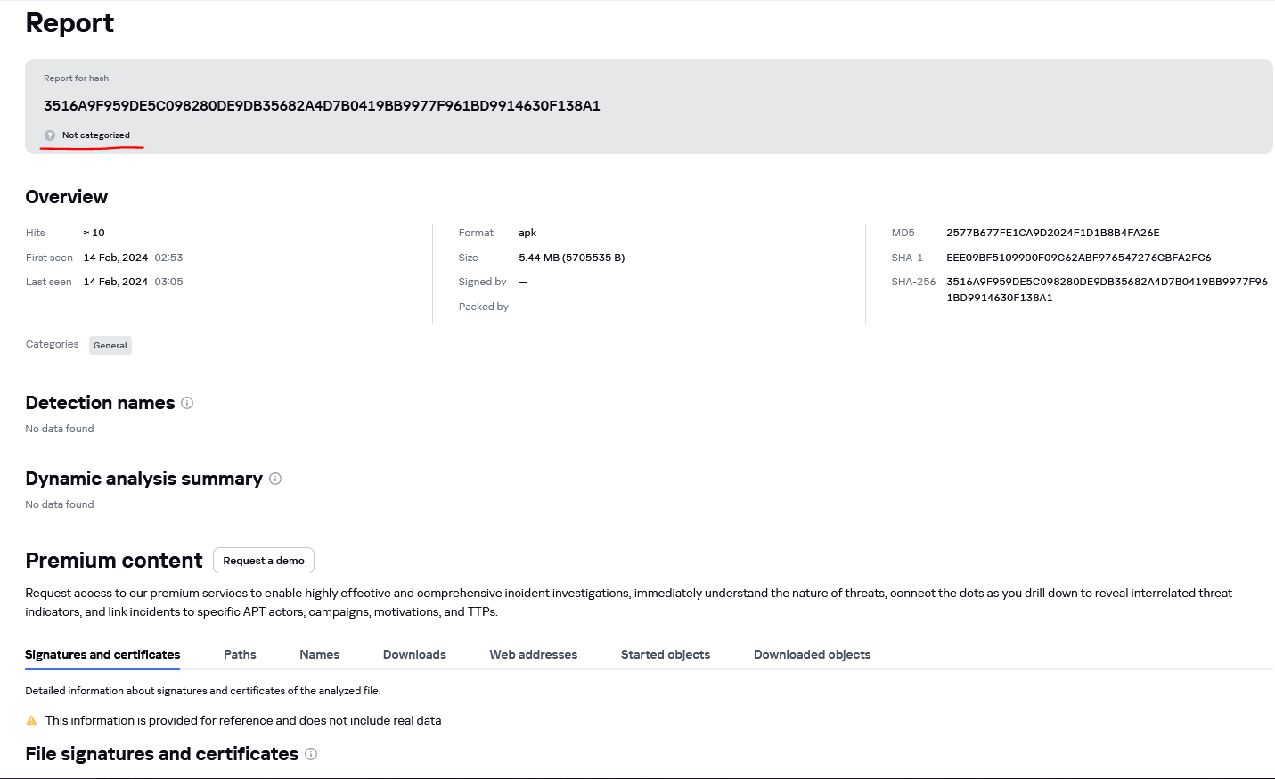Switch to the Downloads tab
This screenshot has width=1275, height=779.
[x=414, y=654]
